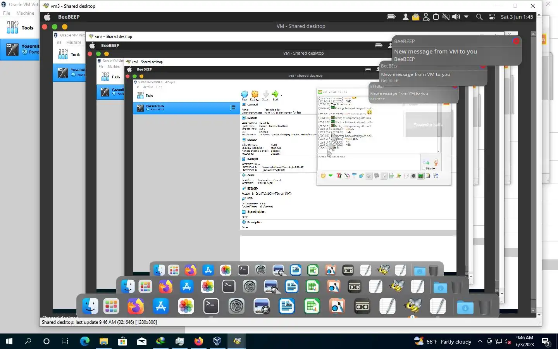
Task: Open the Windows Start button
Action: (9, 341)
